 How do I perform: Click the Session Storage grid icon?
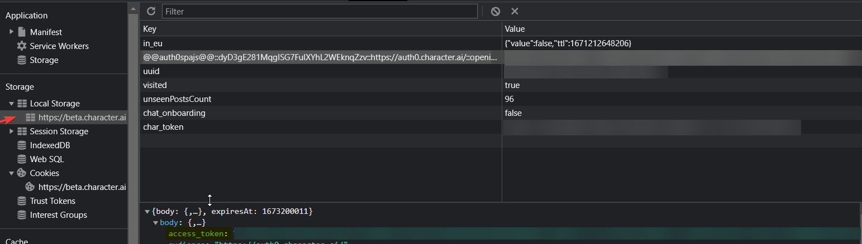click(22, 131)
